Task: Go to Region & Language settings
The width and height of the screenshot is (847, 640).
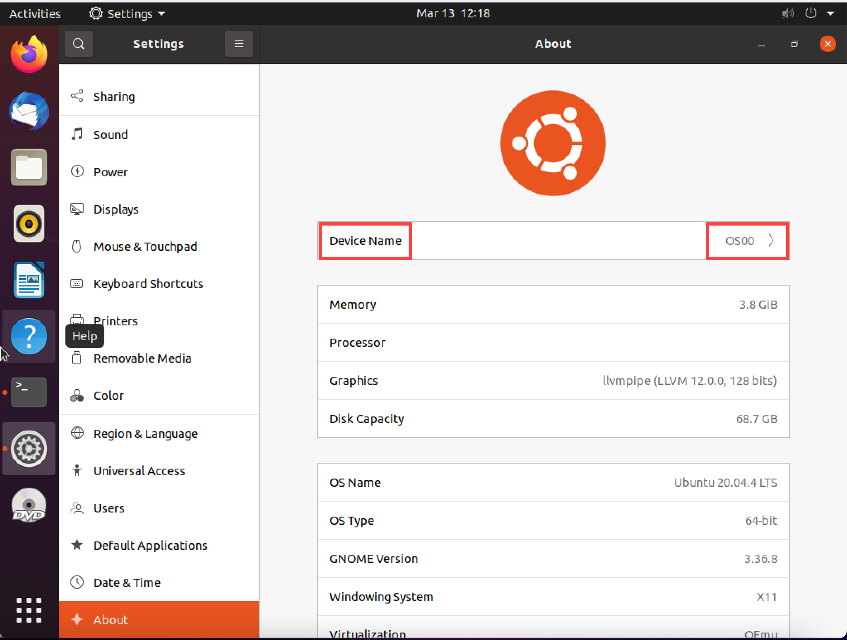Action: coord(159,433)
